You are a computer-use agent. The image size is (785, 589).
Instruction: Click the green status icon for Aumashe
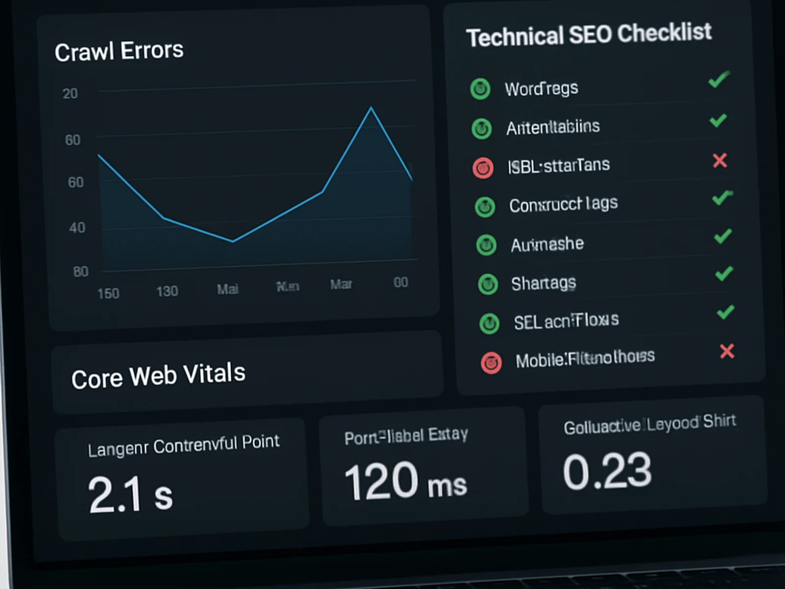coord(486,246)
